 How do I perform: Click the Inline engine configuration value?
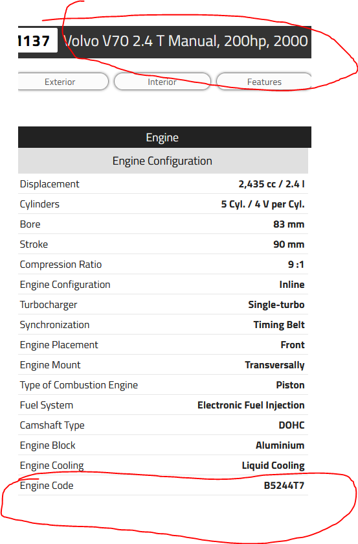pyautogui.click(x=292, y=285)
